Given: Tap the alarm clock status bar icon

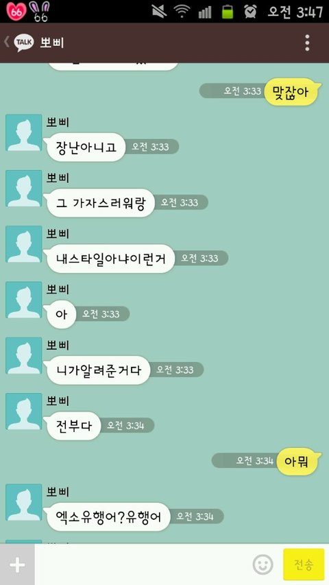Looking at the screenshot, I should point(250,11).
